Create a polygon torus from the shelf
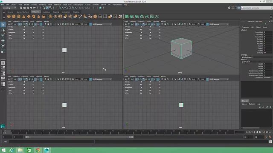This screenshot has width=273, height=153. (x=34, y=17)
